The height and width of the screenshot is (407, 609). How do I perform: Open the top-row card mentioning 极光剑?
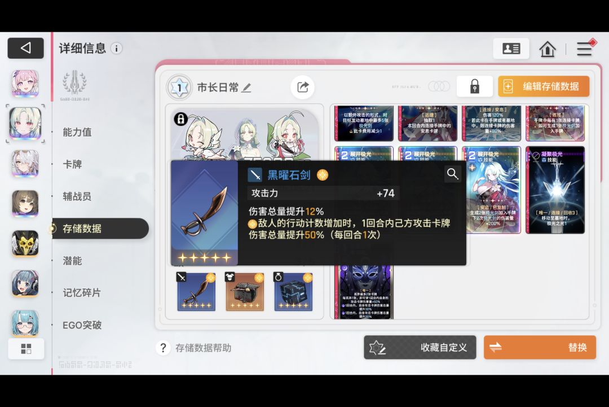pyautogui.click(x=364, y=123)
